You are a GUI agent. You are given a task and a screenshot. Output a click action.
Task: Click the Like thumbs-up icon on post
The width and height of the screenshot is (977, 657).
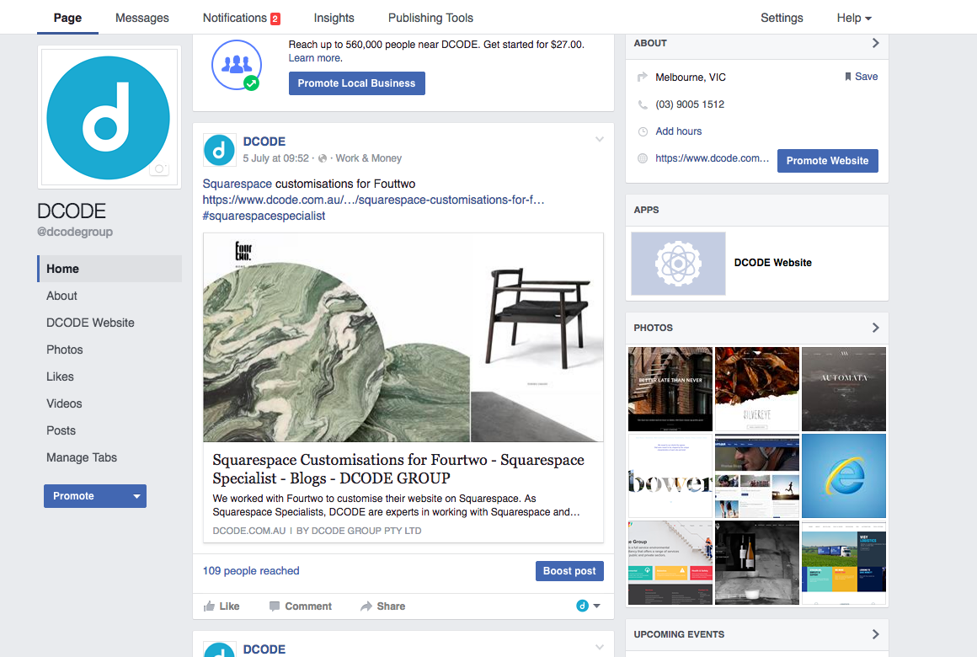click(x=209, y=606)
